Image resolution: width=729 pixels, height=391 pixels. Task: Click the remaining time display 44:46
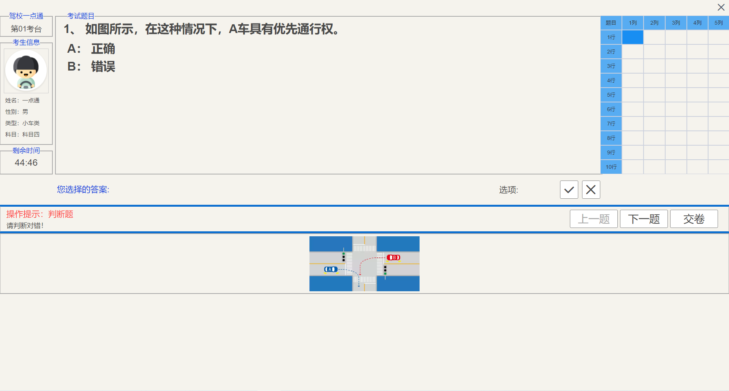click(x=26, y=163)
